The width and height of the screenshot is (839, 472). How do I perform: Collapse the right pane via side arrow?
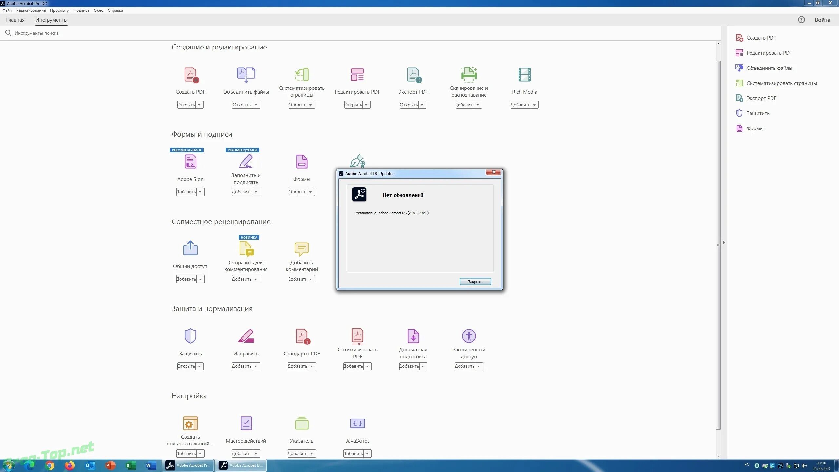click(724, 243)
